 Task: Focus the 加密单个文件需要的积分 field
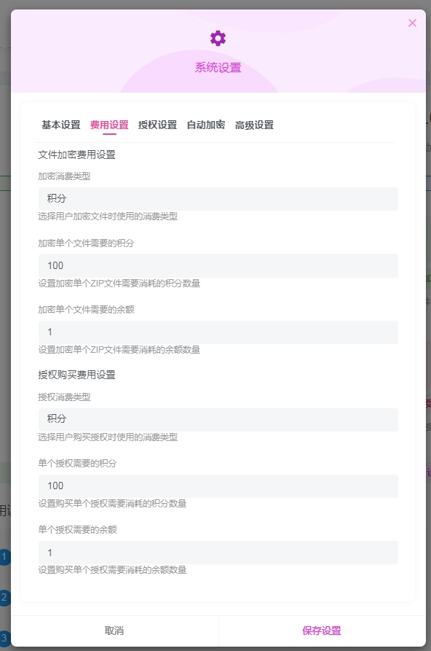coord(218,265)
